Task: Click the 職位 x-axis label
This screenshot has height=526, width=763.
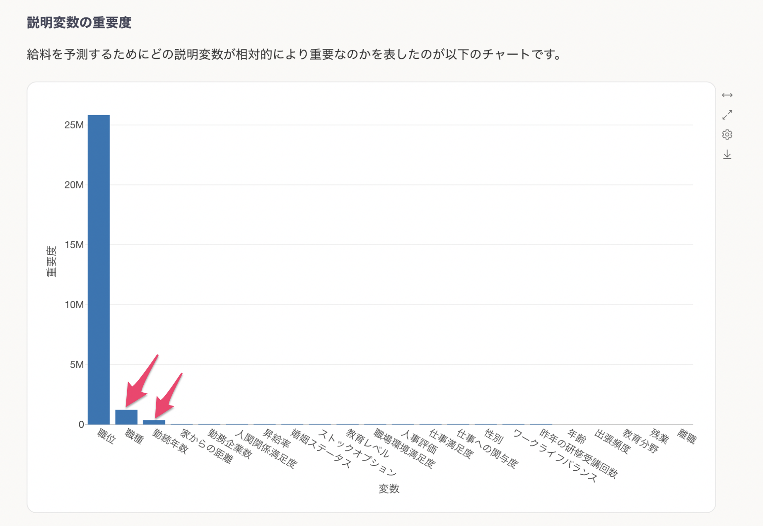Action: click(x=106, y=437)
